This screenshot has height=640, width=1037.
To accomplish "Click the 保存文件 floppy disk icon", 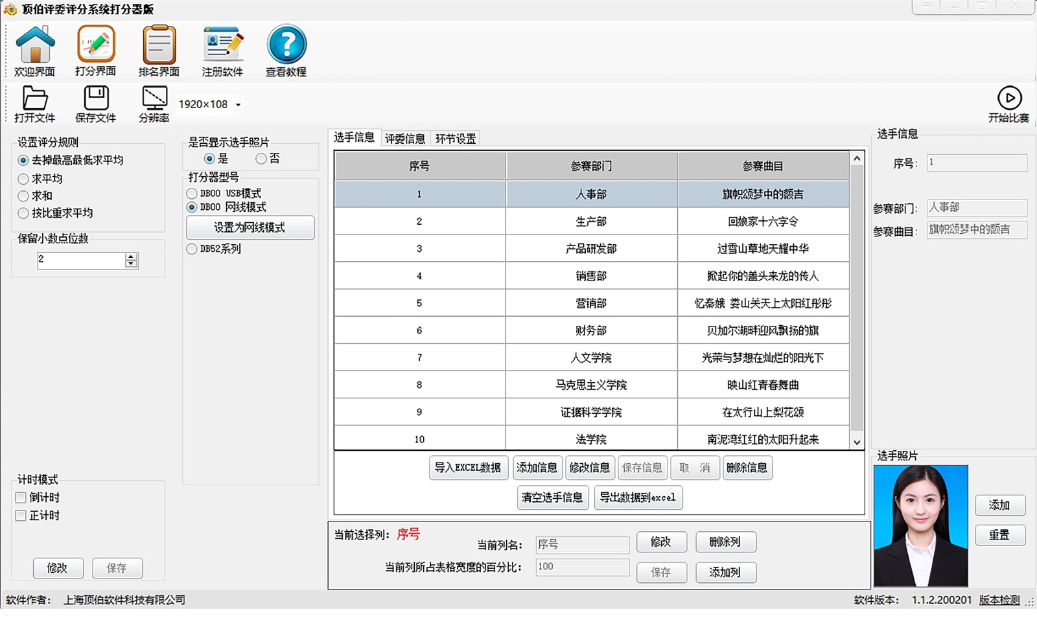I will 96,99.
